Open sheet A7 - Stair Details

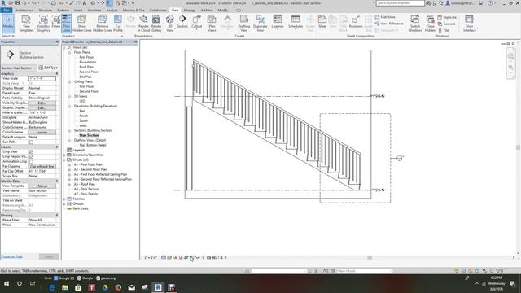(x=85, y=194)
